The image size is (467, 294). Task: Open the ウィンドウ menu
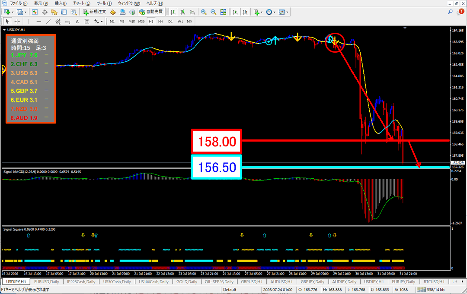(x=129, y=3)
